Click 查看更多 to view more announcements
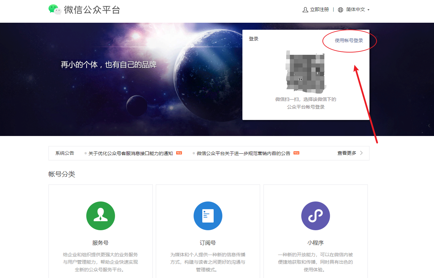Viewport: 434px width, 278px height. tap(347, 153)
